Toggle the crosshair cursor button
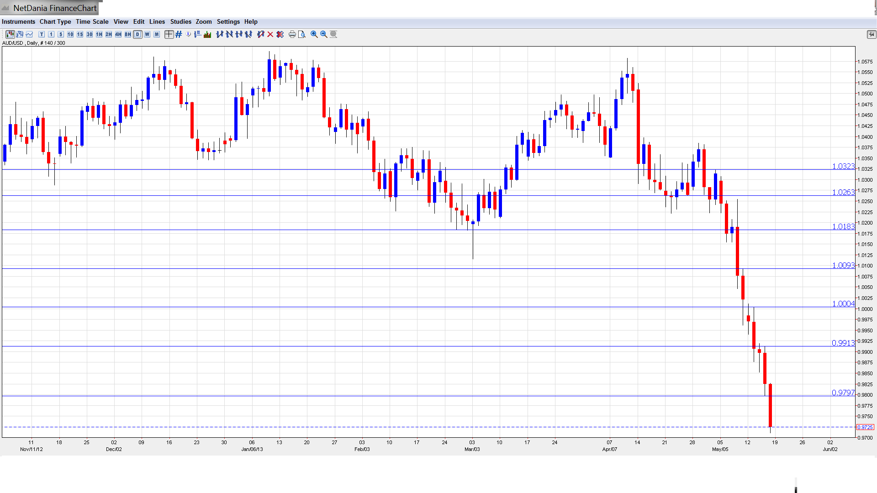The height and width of the screenshot is (493, 877). (169, 34)
